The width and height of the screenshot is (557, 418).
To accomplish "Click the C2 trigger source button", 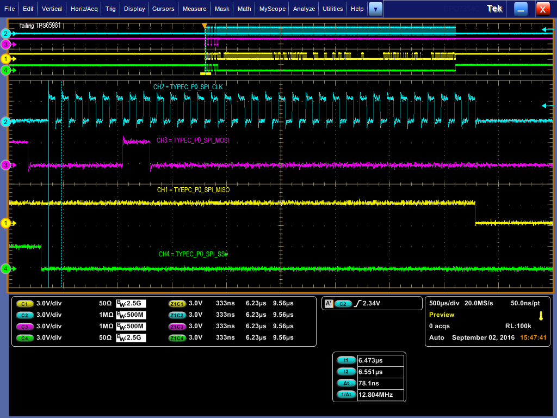I will 343,304.
